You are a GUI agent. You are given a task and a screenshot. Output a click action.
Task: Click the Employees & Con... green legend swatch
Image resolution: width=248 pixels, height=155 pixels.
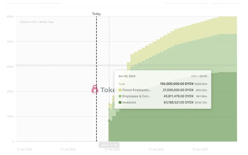point(120,96)
